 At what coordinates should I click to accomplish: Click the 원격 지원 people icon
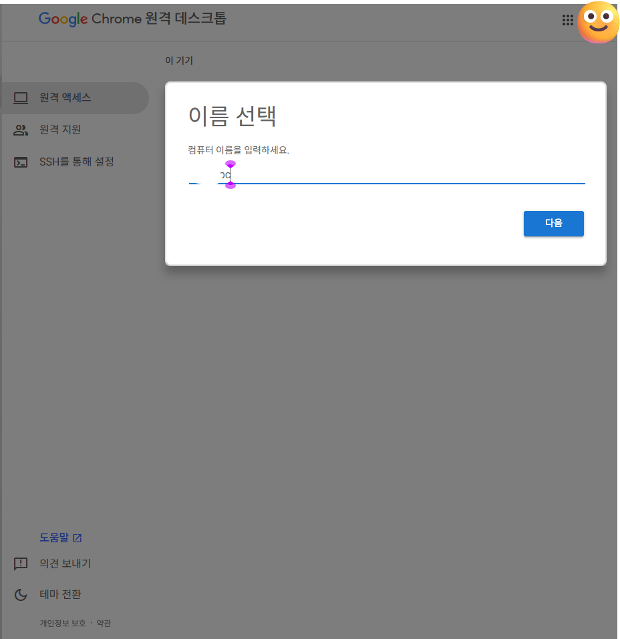point(21,130)
